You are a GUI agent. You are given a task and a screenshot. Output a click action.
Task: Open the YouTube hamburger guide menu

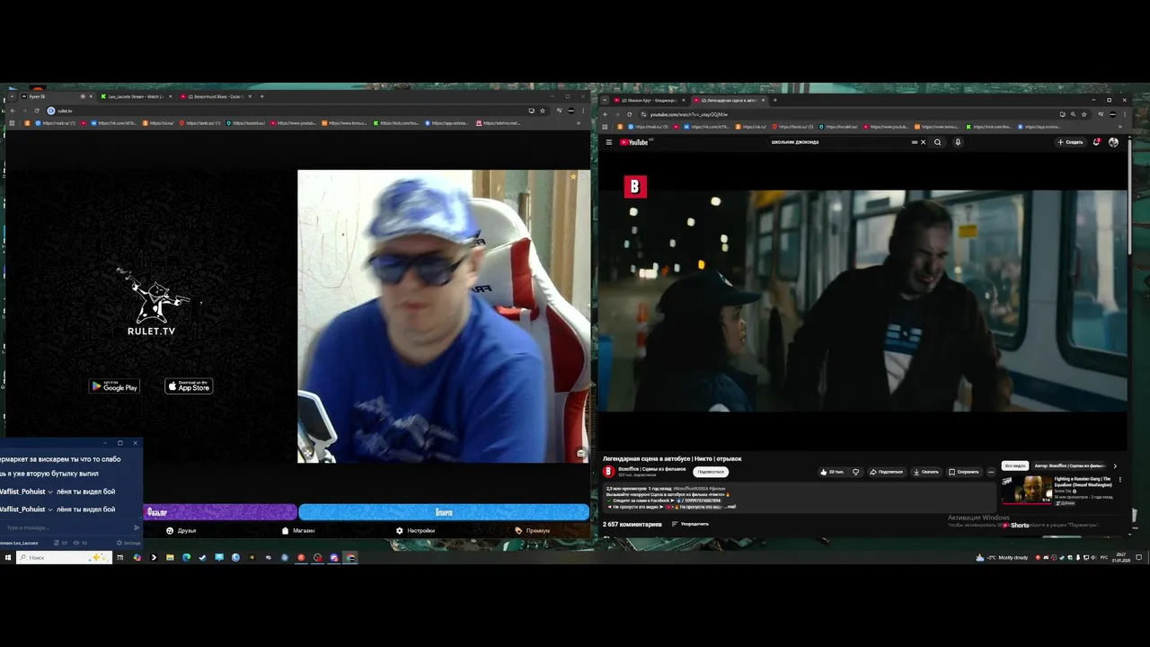608,142
